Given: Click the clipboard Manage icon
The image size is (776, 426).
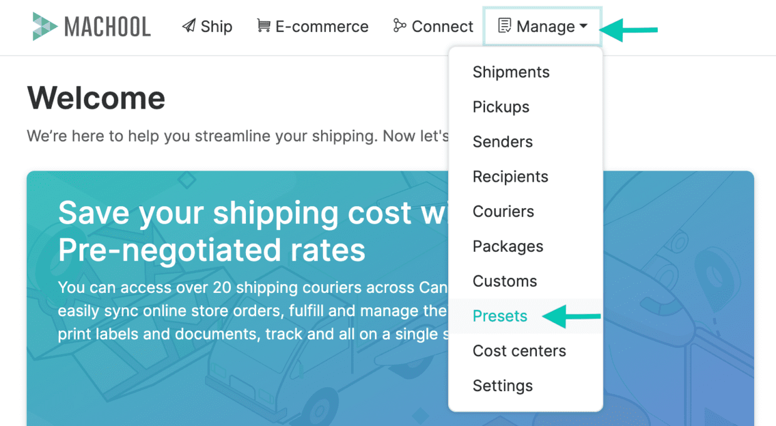Looking at the screenshot, I should point(504,26).
